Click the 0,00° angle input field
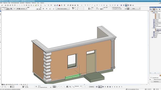The image size is (161, 90). [108, 8]
